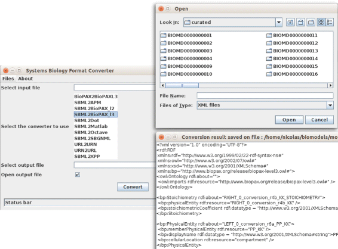The image size is (338, 249).
Task: Click the File Name input field
Action: 265,96
